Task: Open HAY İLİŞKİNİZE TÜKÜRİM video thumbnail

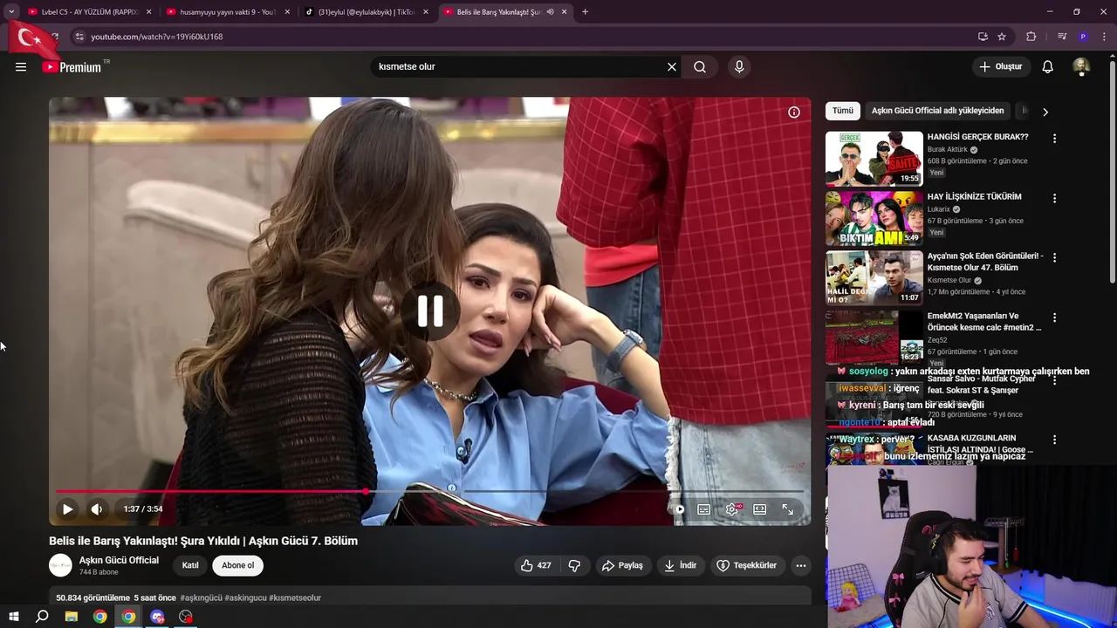Action: pos(874,218)
